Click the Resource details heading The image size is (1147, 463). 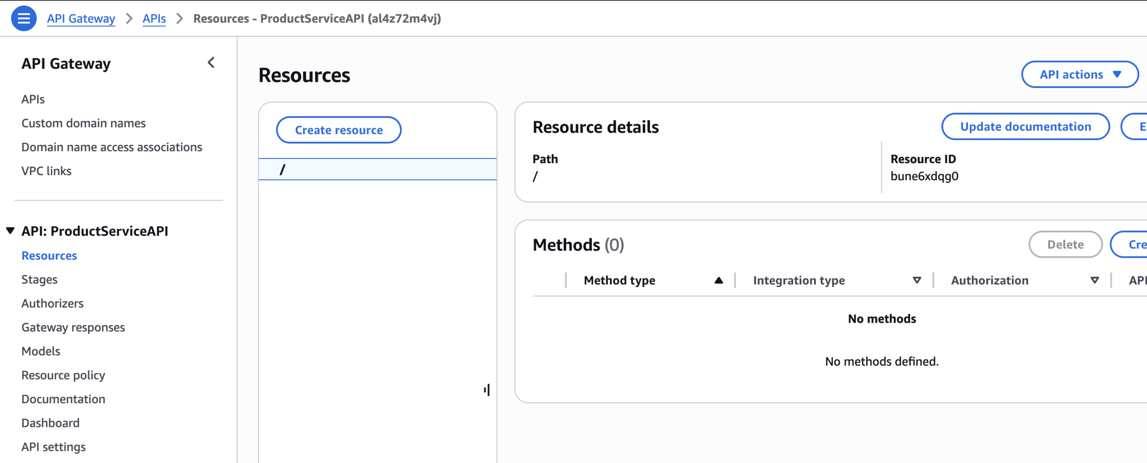click(596, 127)
